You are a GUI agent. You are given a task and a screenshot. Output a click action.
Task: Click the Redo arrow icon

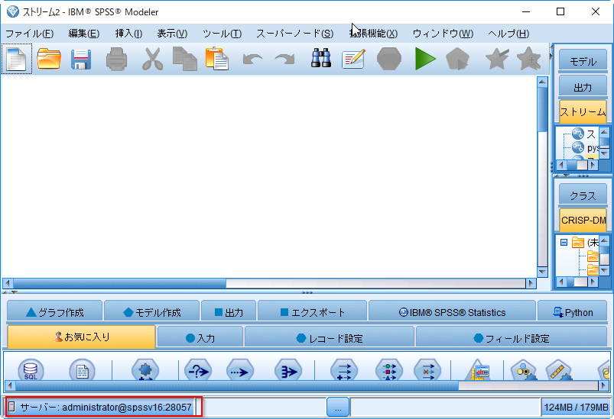(284, 60)
